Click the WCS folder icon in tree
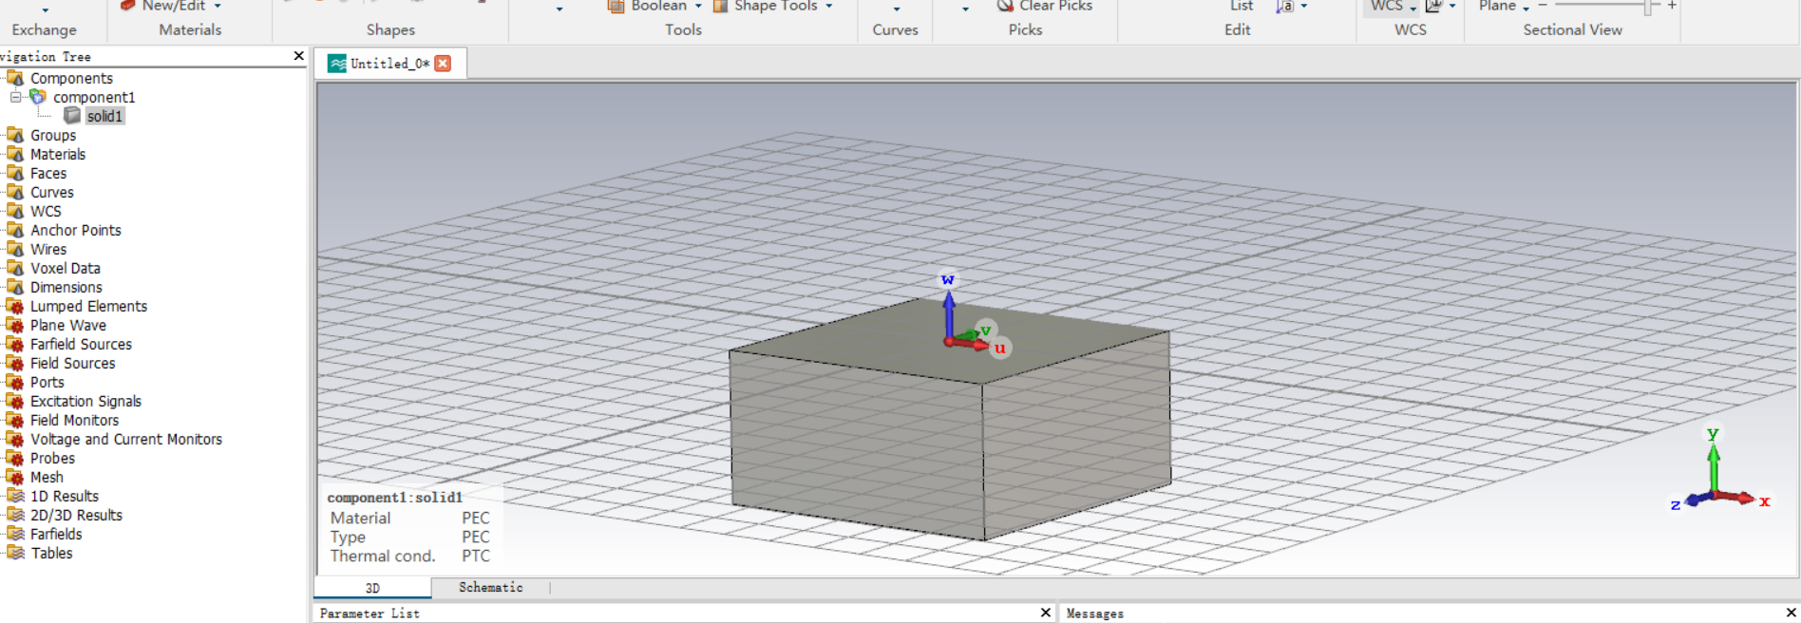Screen dimensions: 1801x623 [x=15, y=211]
